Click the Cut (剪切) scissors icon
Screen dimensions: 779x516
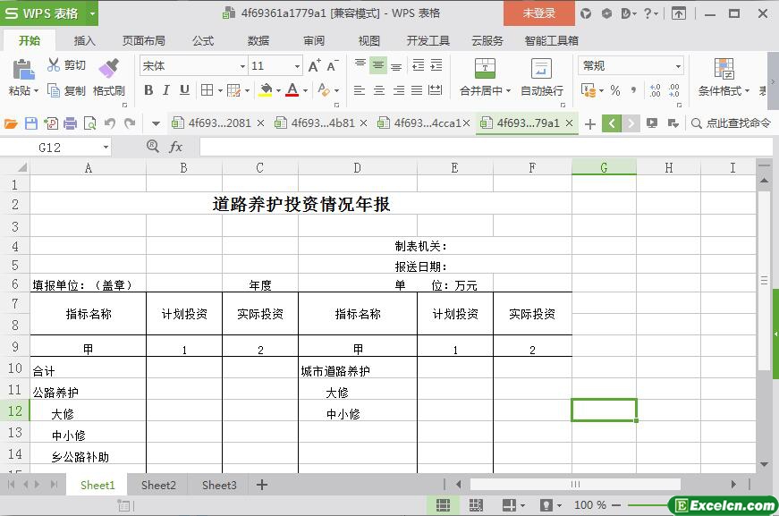(53, 64)
